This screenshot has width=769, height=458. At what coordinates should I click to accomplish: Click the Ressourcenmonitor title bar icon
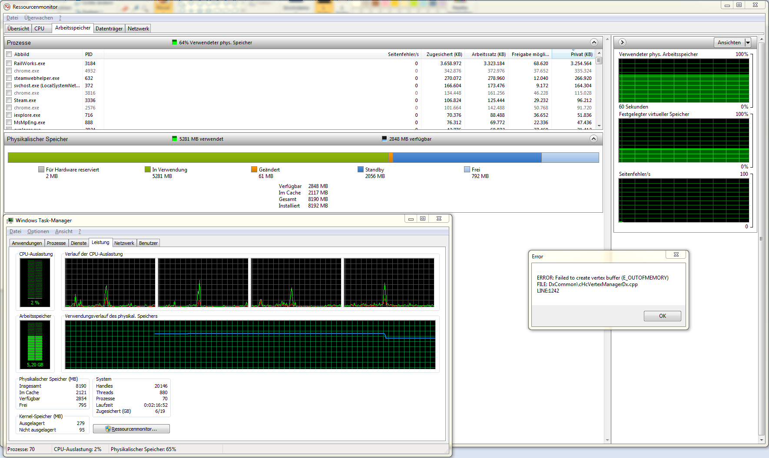click(7, 7)
